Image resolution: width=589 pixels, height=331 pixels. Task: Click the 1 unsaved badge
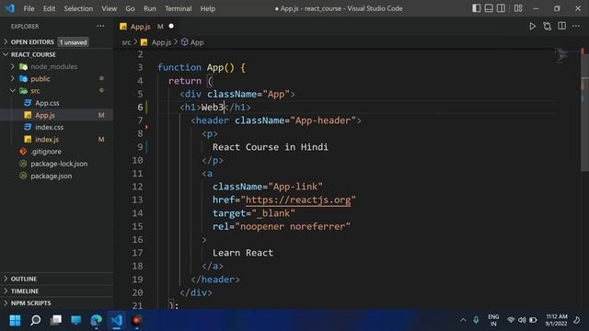tap(73, 42)
